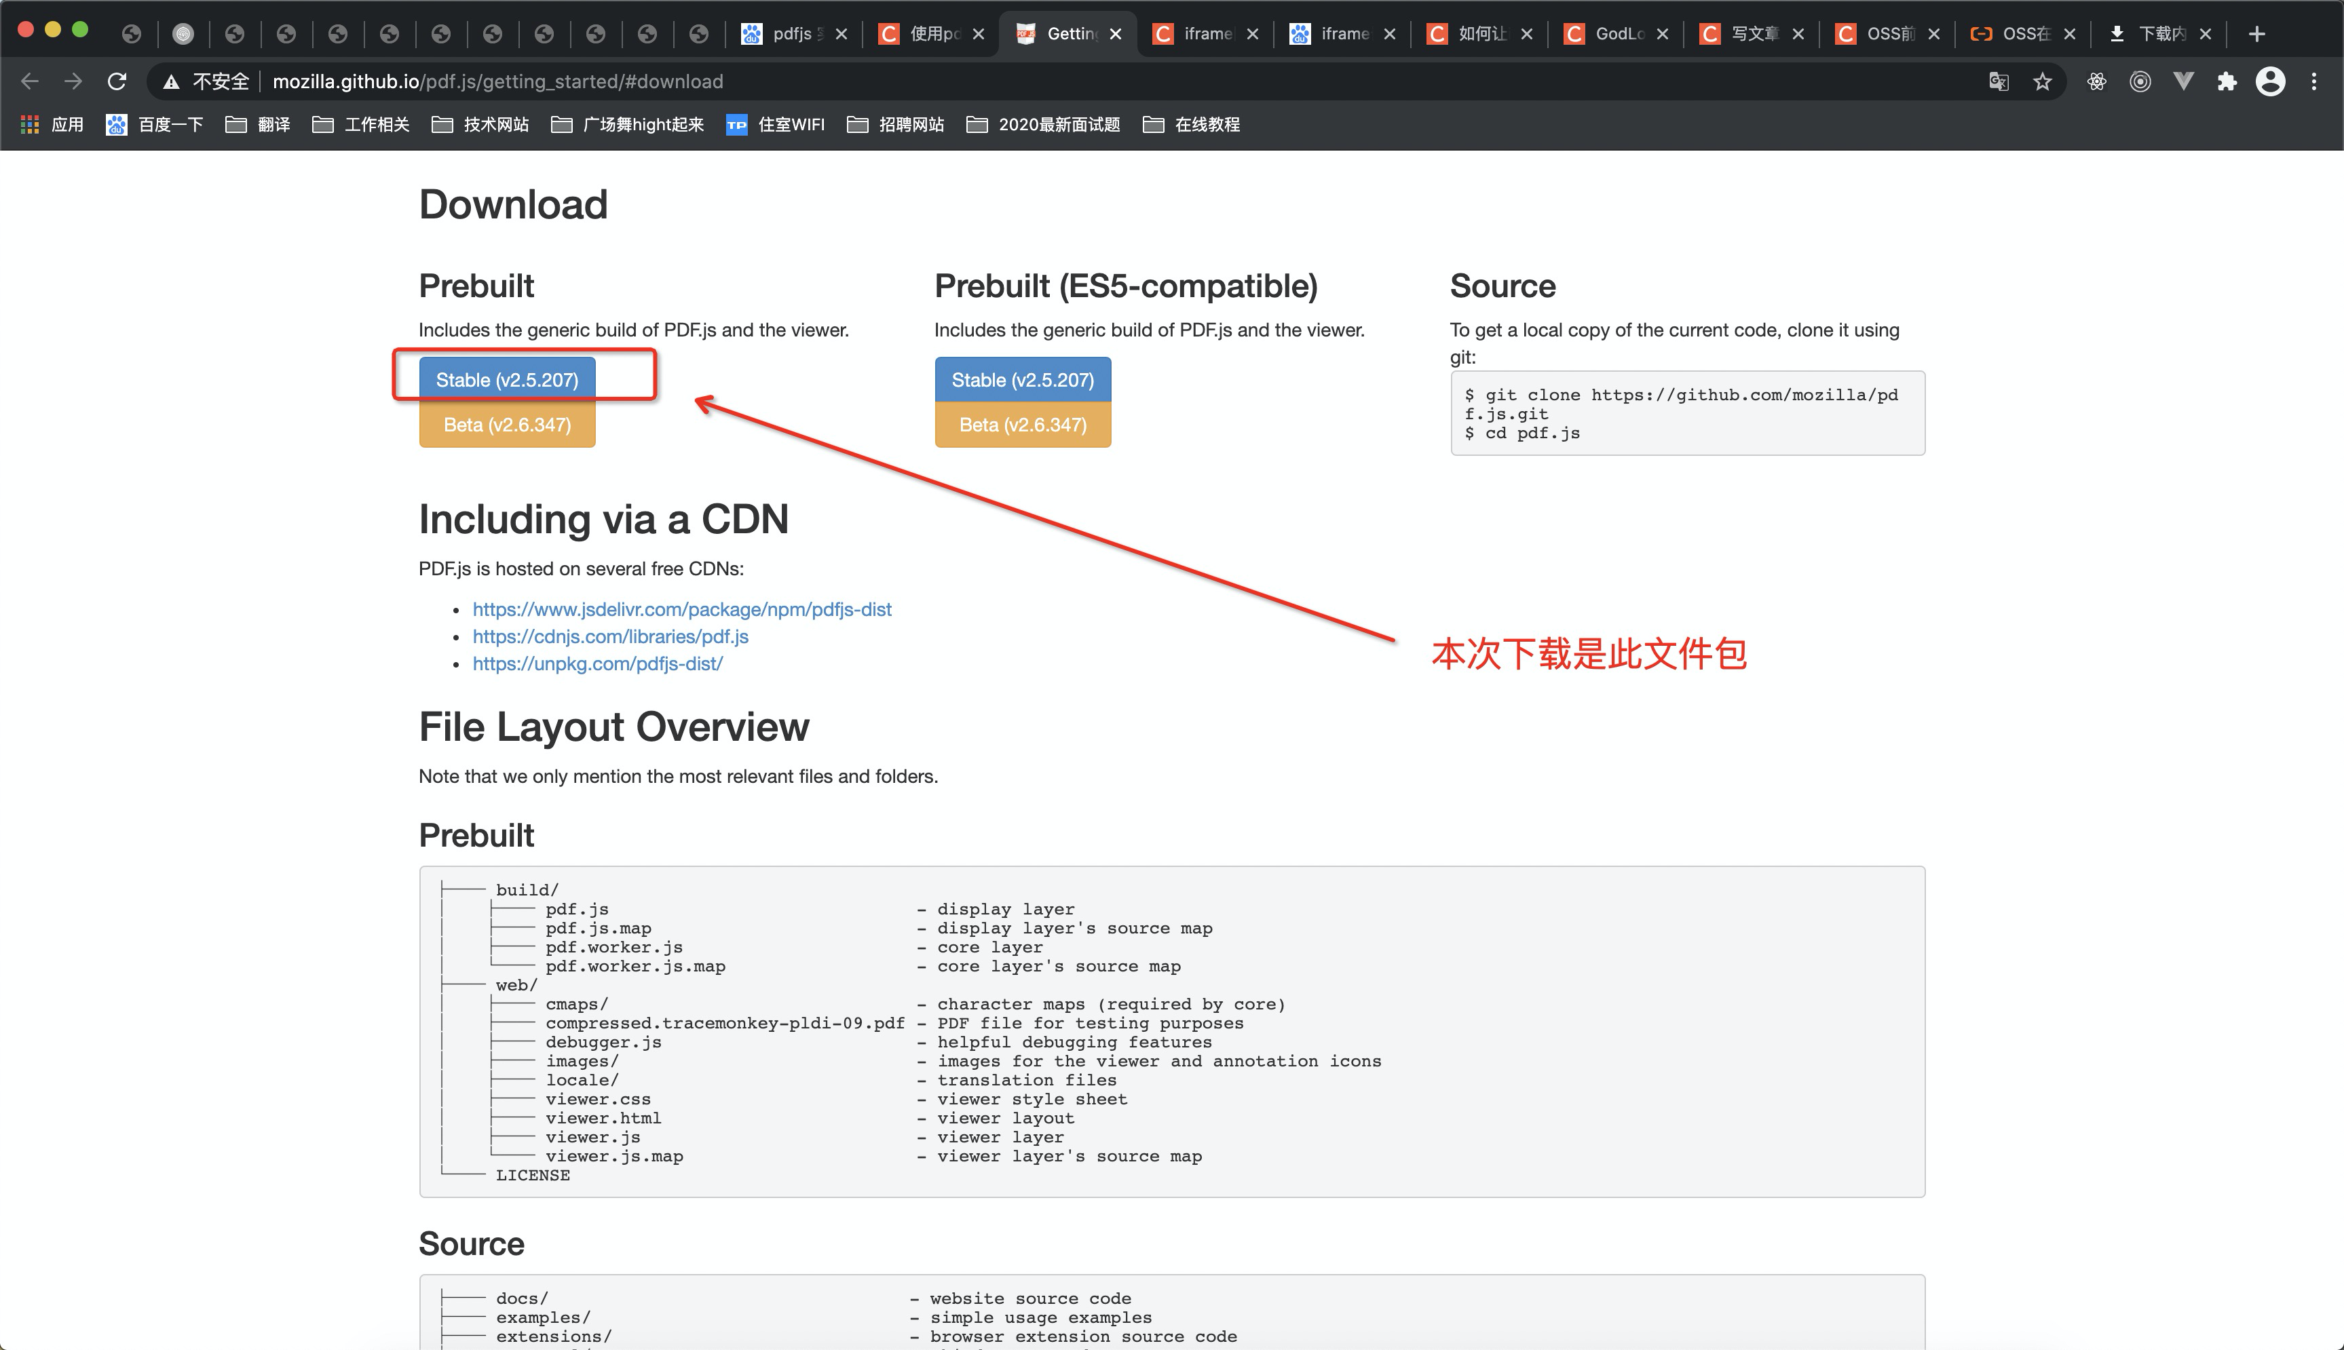
Task: Click the Vue devtools extension icon
Action: pos(2184,81)
